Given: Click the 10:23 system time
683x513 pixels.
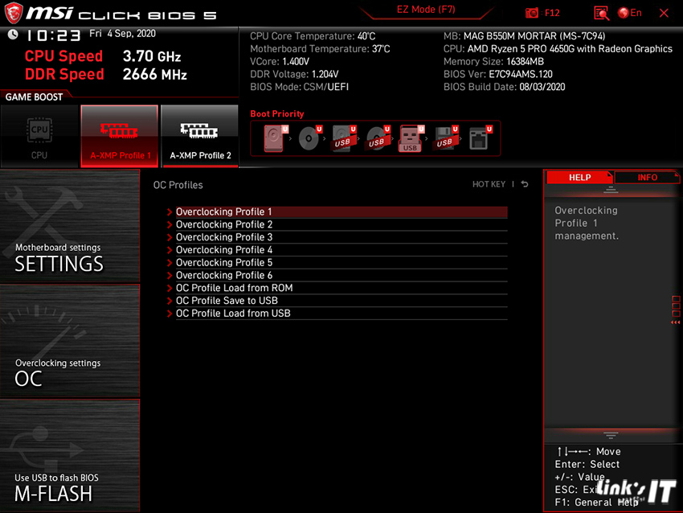Looking at the screenshot, I should point(54,35).
